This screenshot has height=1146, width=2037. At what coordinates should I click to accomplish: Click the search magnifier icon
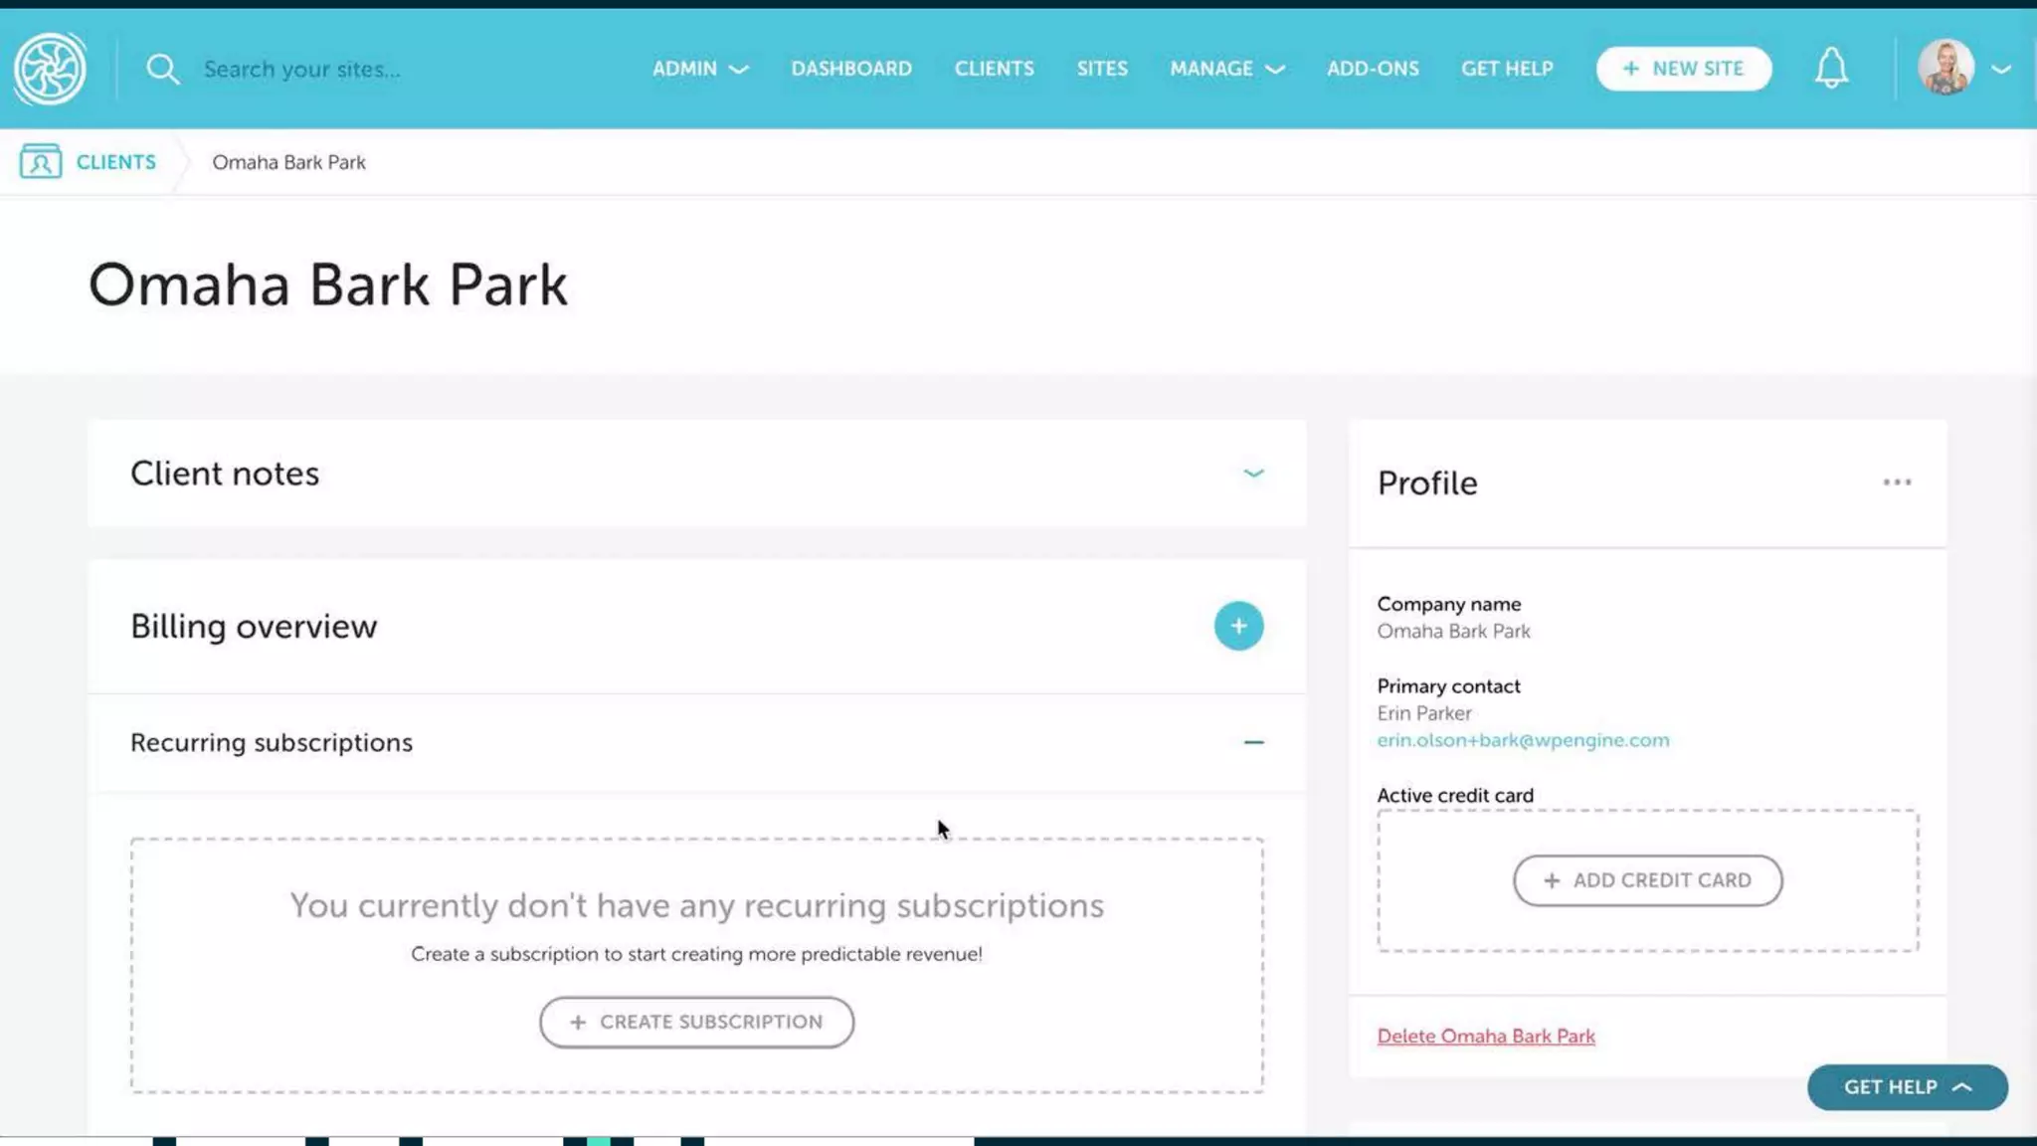162,69
